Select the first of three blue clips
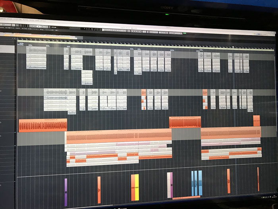278x209 pixels. tap(193, 183)
